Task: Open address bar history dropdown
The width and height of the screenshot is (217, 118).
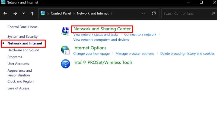Action: [x=143, y=13]
